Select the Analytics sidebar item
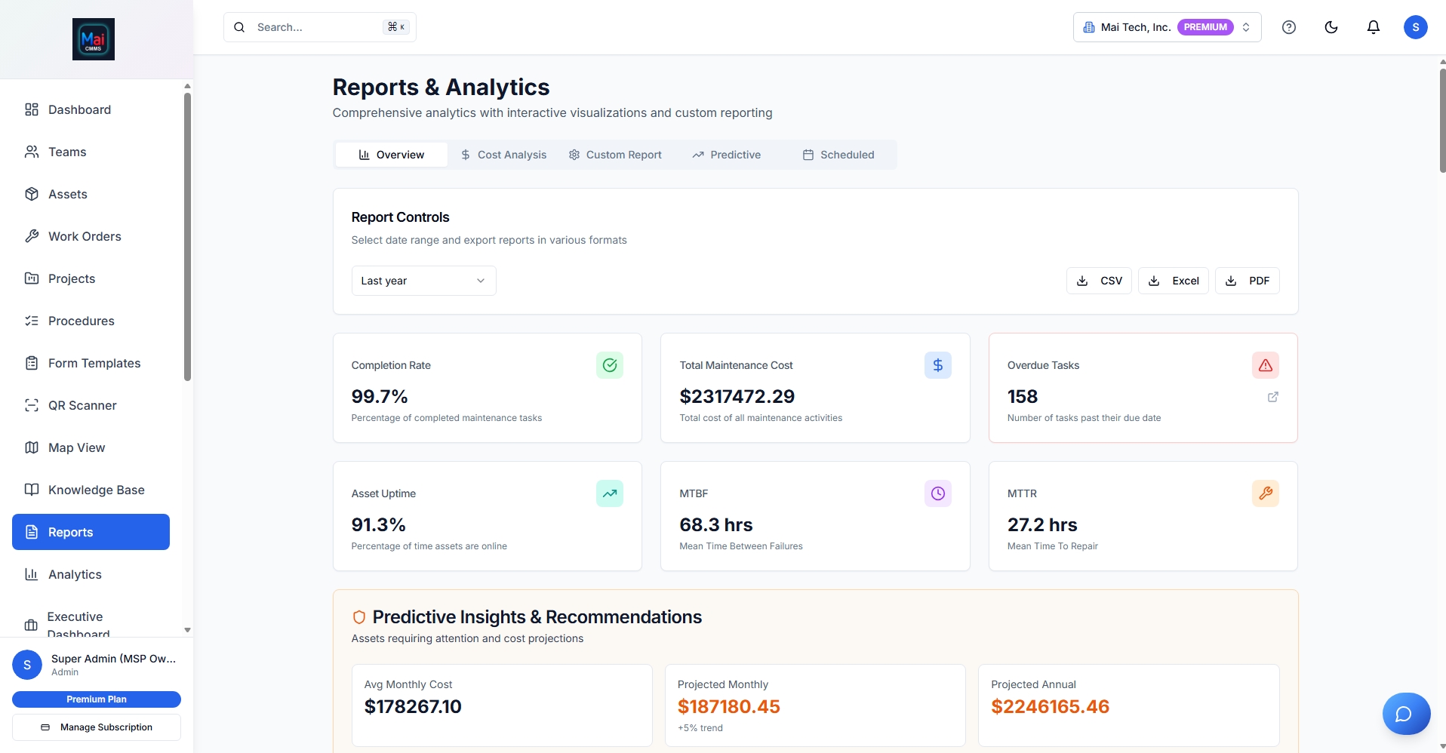 75,574
